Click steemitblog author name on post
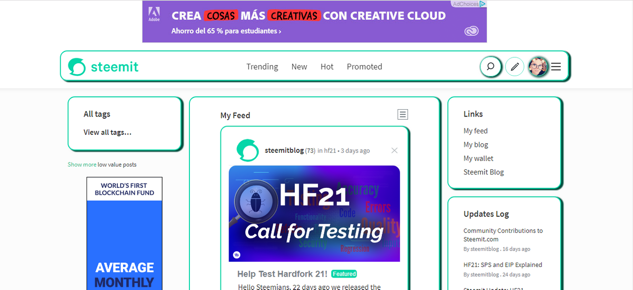Screen dimensions: 633x290 [284, 150]
